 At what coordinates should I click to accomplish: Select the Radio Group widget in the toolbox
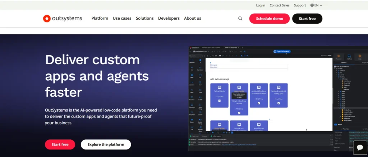tap(200, 106)
